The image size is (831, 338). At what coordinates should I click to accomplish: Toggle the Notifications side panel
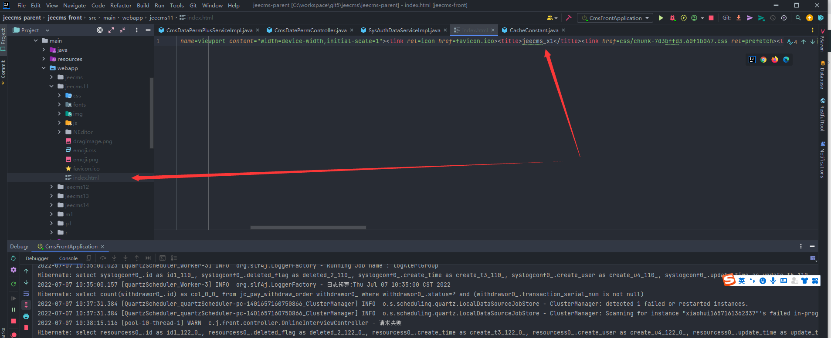pyautogui.click(x=822, y=159)
